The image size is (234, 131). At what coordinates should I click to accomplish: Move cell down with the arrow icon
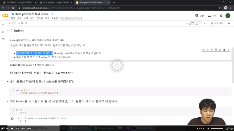208,50
